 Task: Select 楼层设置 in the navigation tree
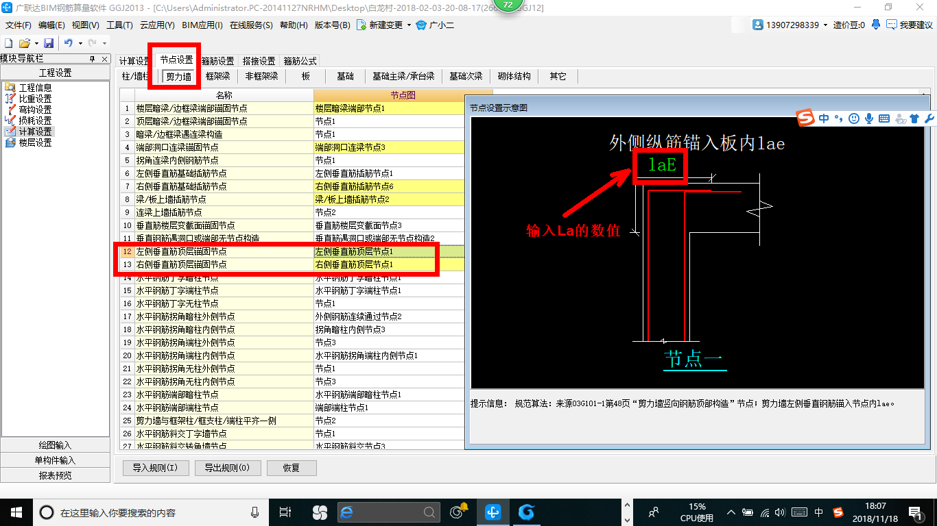coord(35,142)
